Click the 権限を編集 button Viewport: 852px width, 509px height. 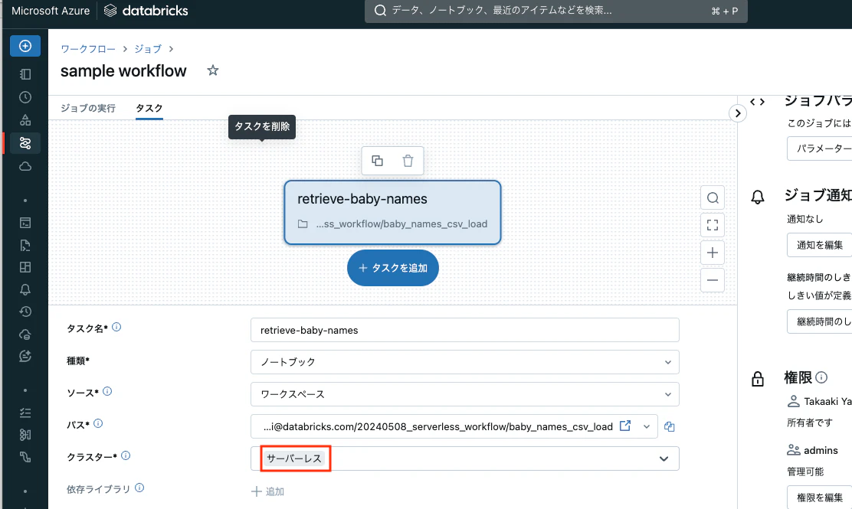point(819,497)
